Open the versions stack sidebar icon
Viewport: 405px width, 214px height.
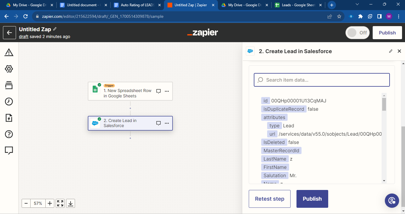pos(9,85)
